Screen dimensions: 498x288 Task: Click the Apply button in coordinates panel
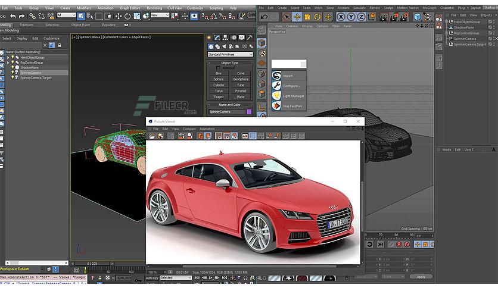point(421,277)
